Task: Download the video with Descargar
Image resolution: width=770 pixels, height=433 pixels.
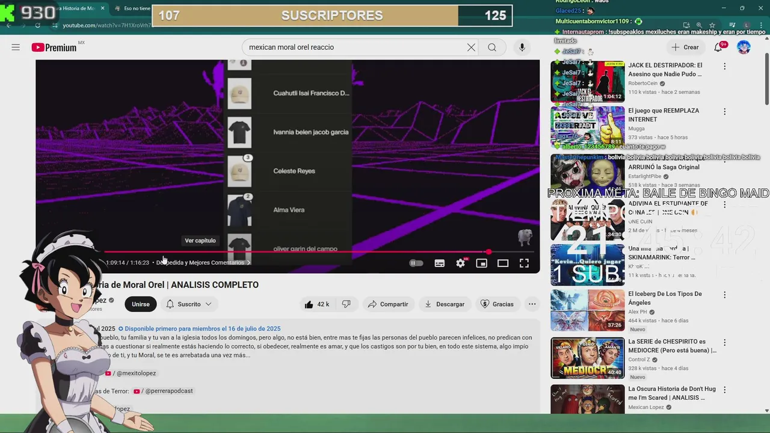Action: point(445,304)
